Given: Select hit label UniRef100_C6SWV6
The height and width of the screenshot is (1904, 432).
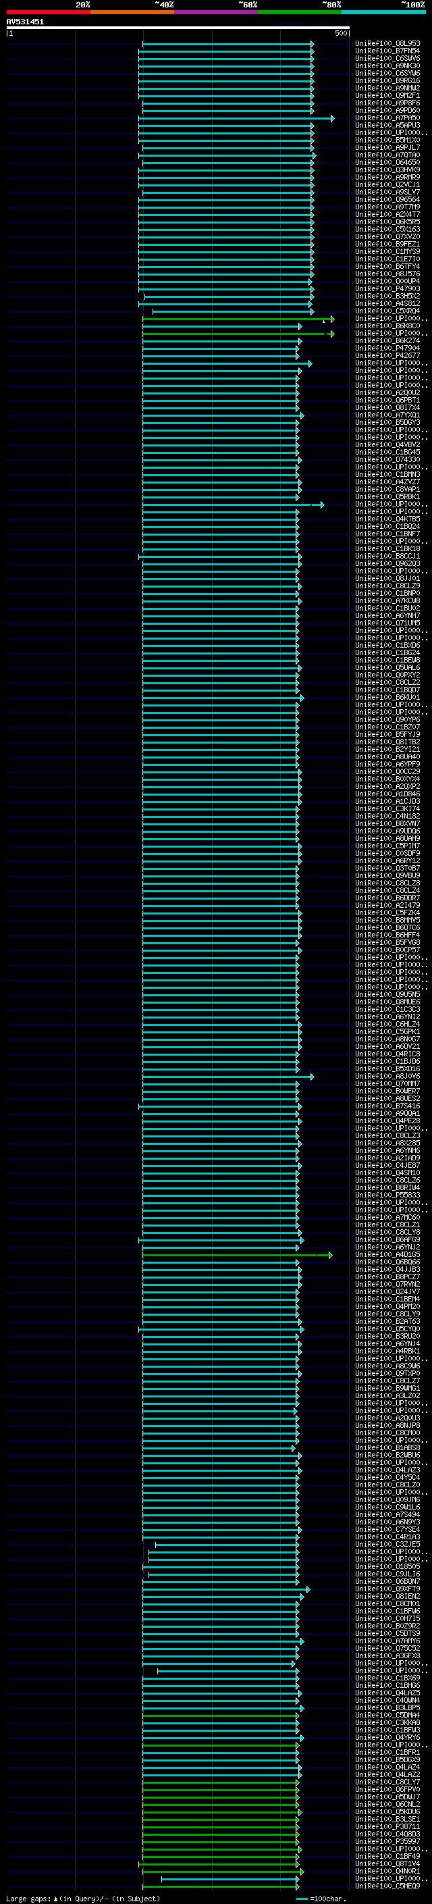Looking at the screenshot, I should click(x=387, y=58).
